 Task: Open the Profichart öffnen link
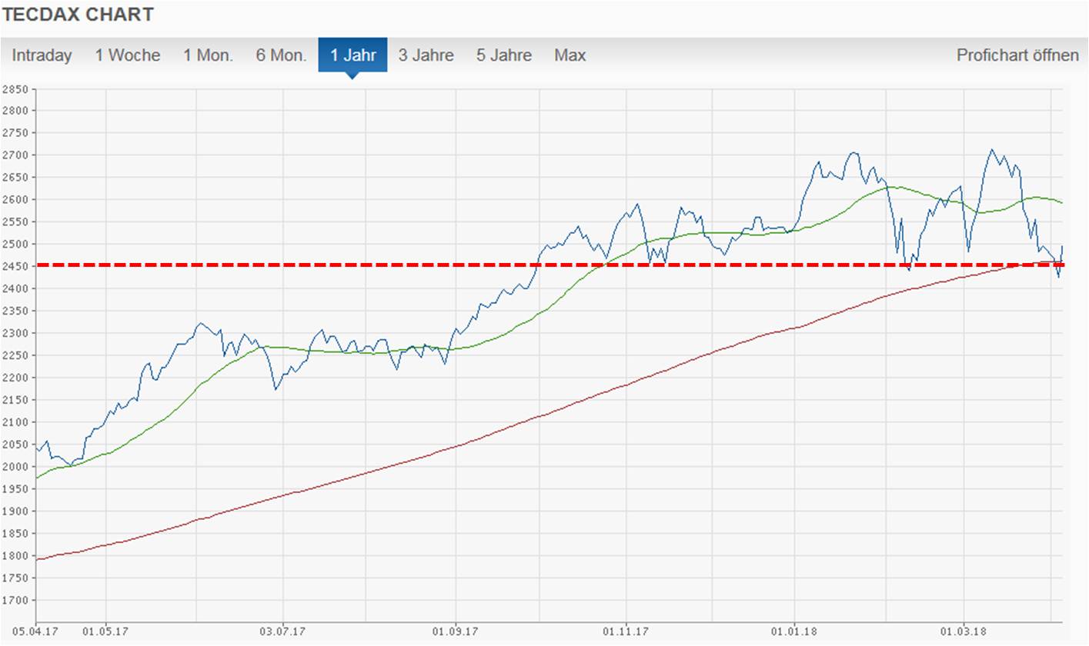coord(1017,55)
